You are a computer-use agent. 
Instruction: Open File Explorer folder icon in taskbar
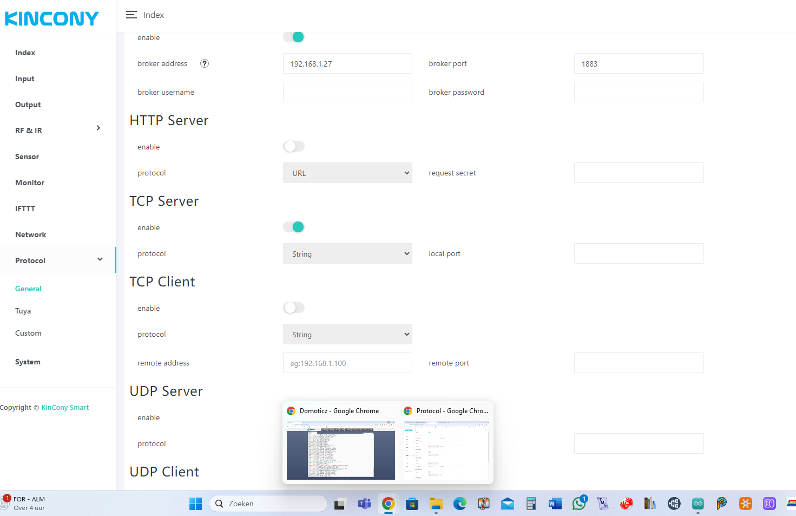coord(436,504)
